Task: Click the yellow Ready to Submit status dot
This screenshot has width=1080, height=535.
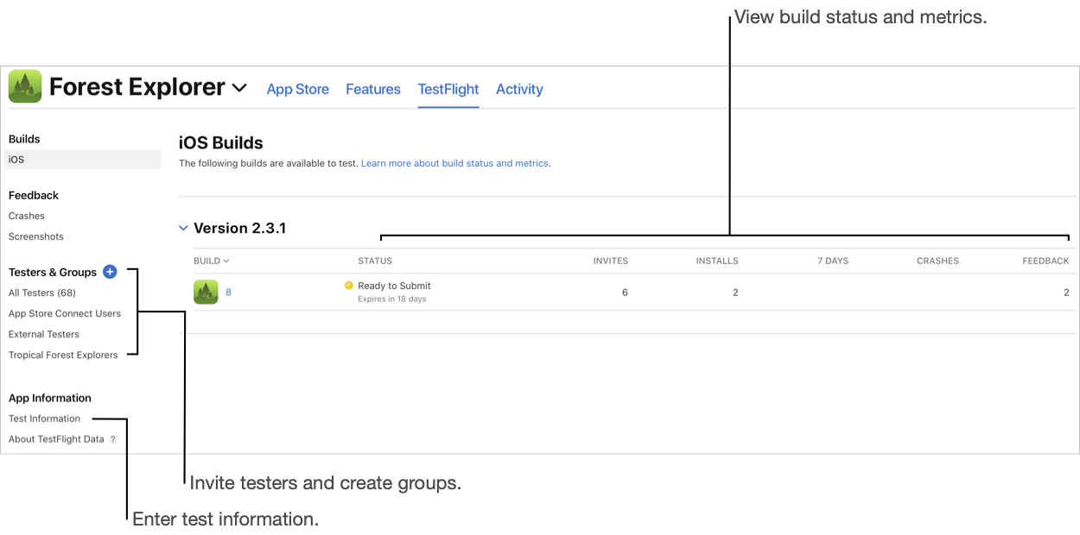Action: tap(349, 286)
